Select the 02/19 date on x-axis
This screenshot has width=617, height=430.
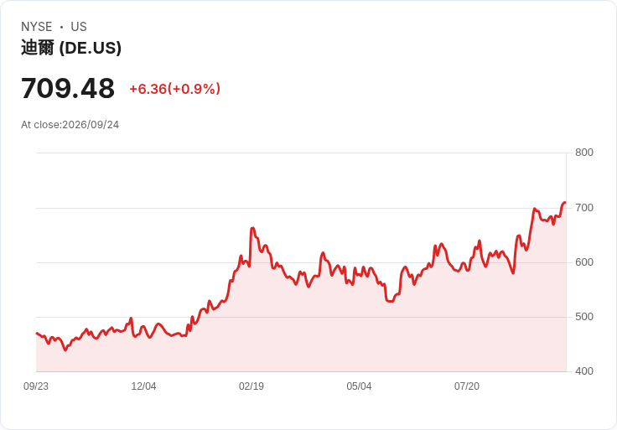tap(251, 386)
